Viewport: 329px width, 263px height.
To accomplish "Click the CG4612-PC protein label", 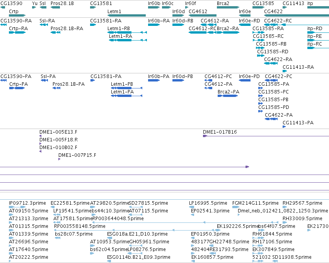I will click(x=218, y=76).
